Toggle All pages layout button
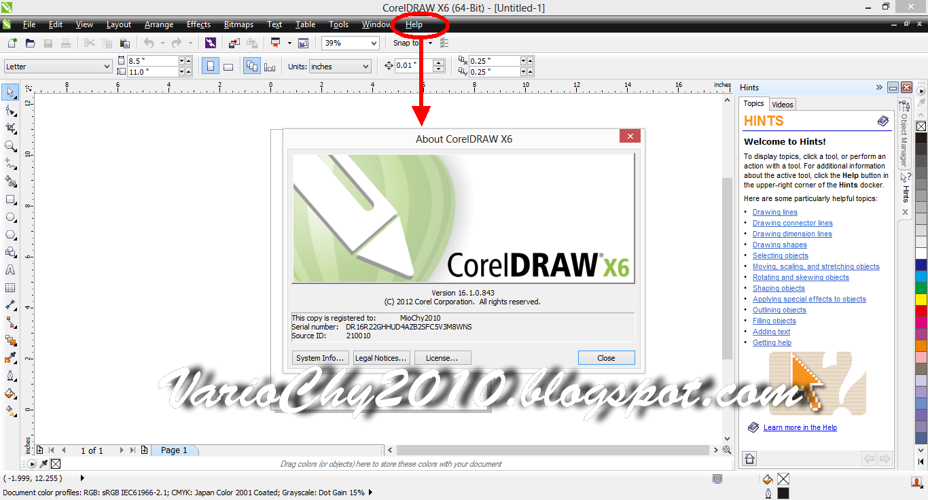The width and height of the screenshot is (928, 500). click(x=251, y=66)
